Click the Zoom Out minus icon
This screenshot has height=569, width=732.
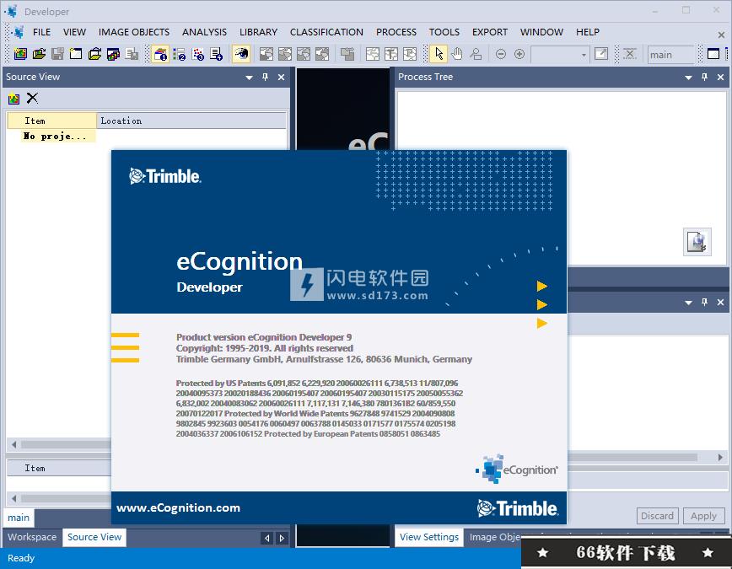pos(500,54)
